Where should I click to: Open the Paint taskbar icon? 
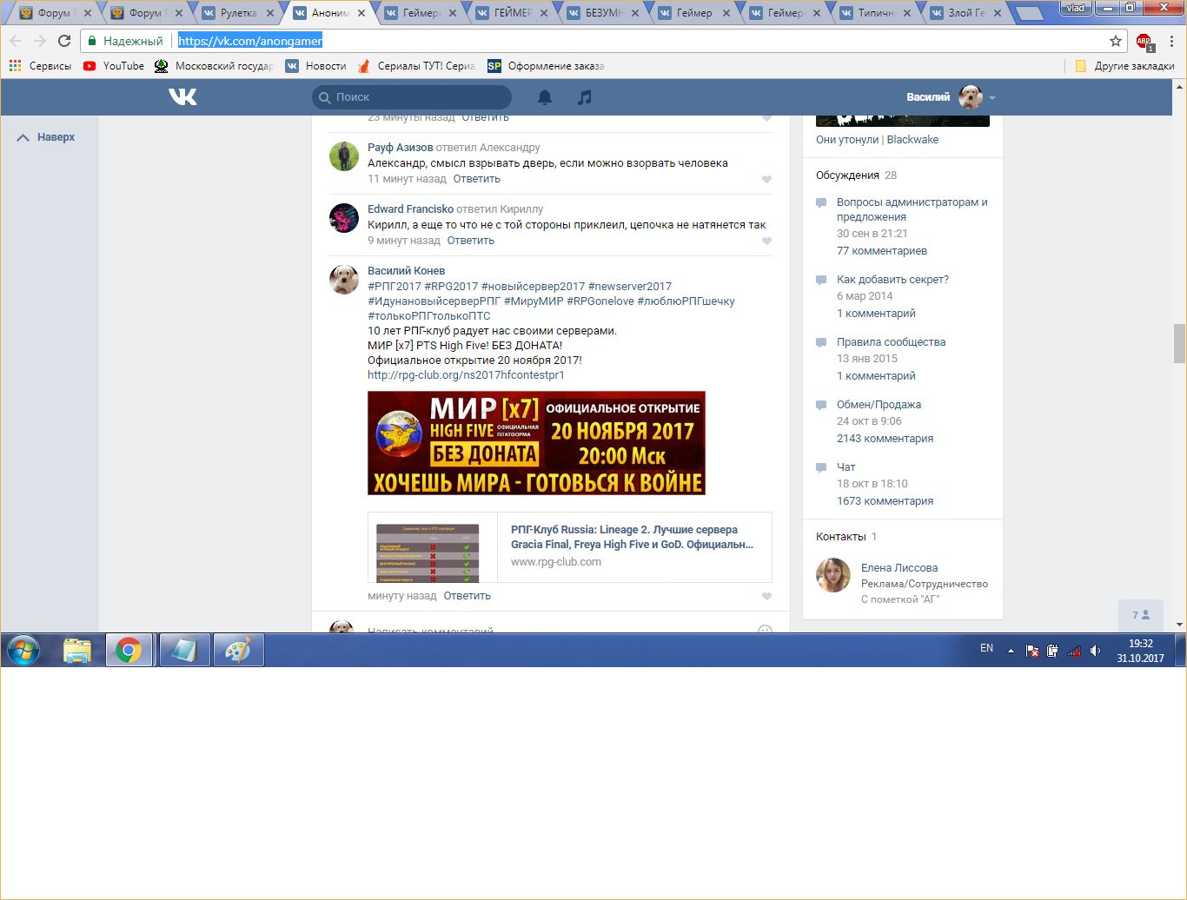[237, 651]
